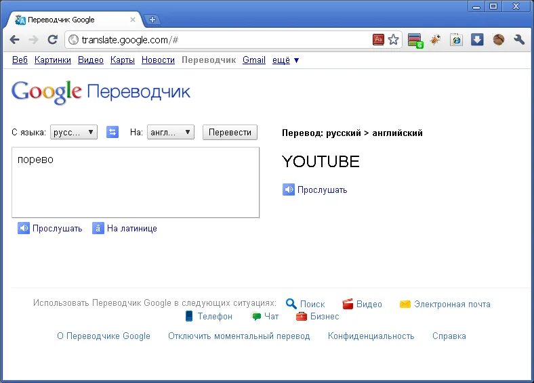Click the browser forward arrow
This screenshot has height=383, width=534.
[x=33, y=40]
